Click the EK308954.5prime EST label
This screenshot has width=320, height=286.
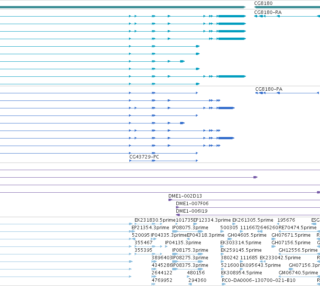[x=241, y=273]
